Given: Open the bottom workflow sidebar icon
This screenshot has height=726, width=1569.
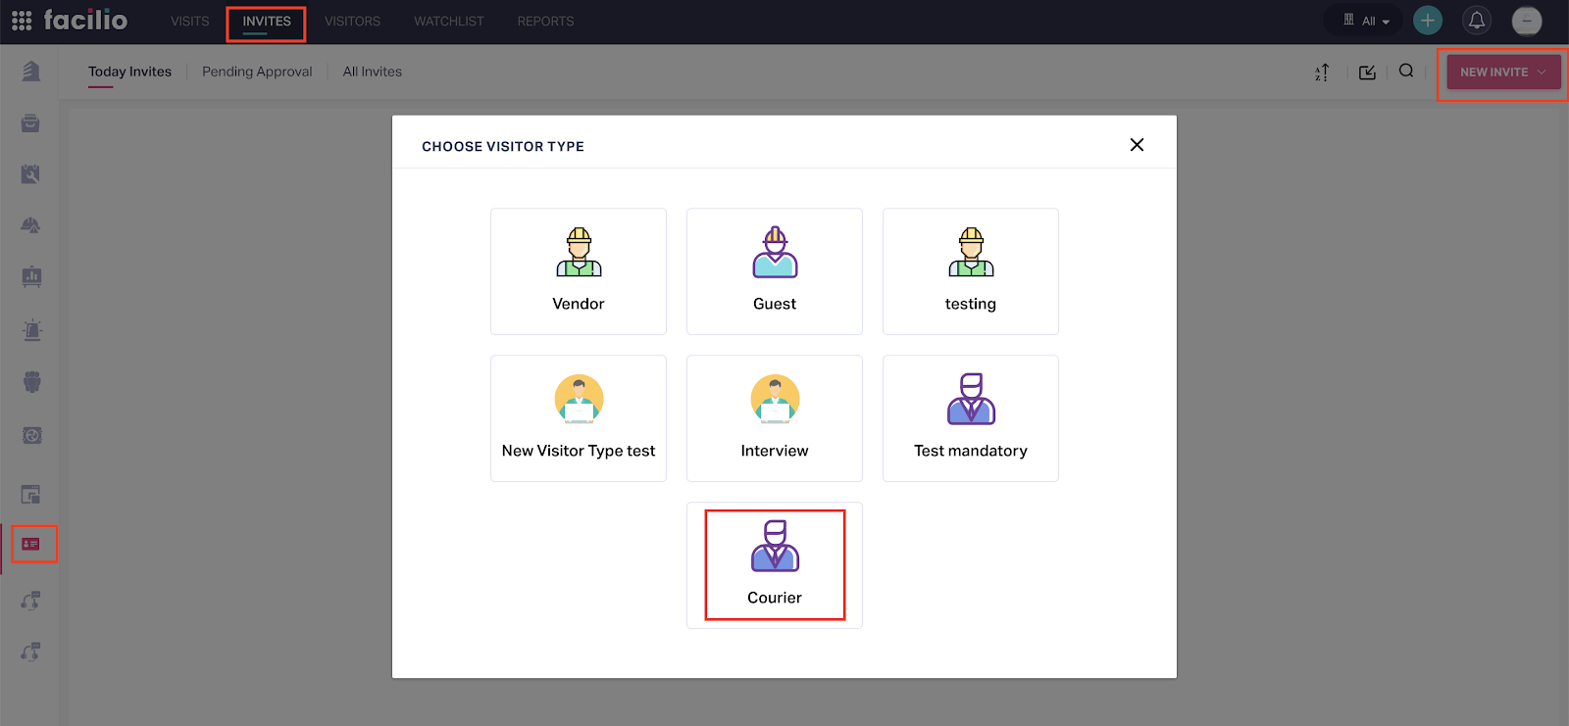Looking at the screenshot, I should 31,652.
